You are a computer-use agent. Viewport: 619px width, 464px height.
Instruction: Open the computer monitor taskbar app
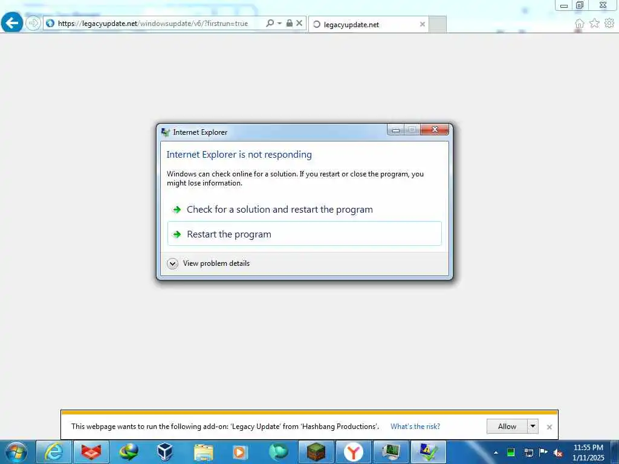391,452
